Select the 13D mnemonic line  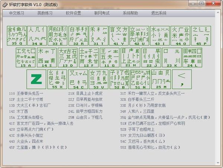click(x=30, y=106)
